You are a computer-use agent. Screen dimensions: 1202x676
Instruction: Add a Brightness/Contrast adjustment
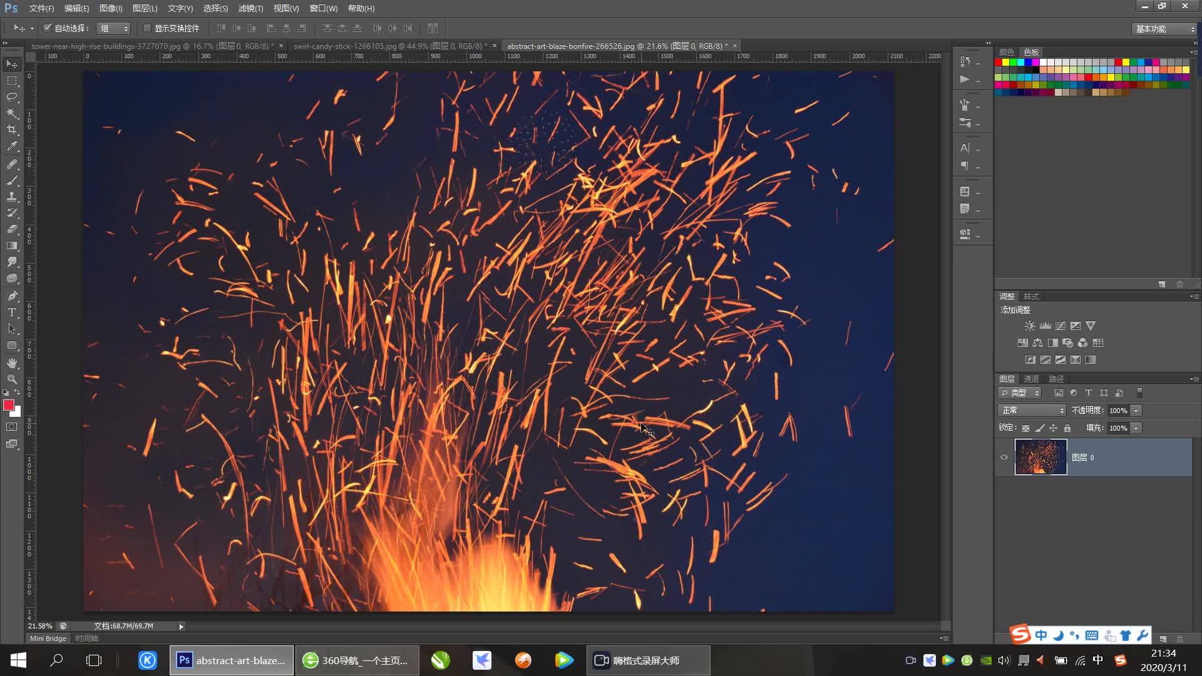click(1030, 326)
